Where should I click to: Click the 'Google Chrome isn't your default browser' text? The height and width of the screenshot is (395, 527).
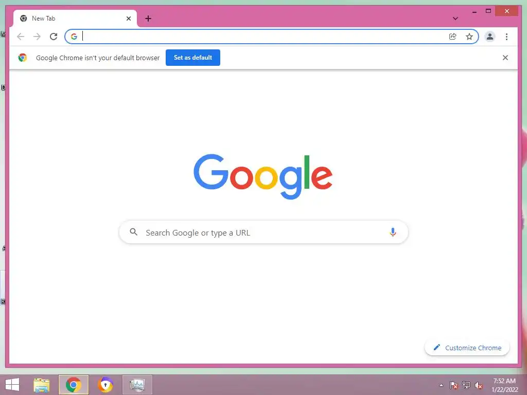click(98, 58)
